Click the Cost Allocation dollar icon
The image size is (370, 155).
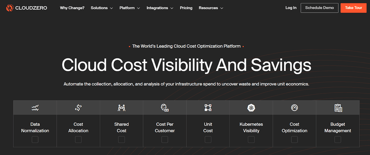click(78, 108)
